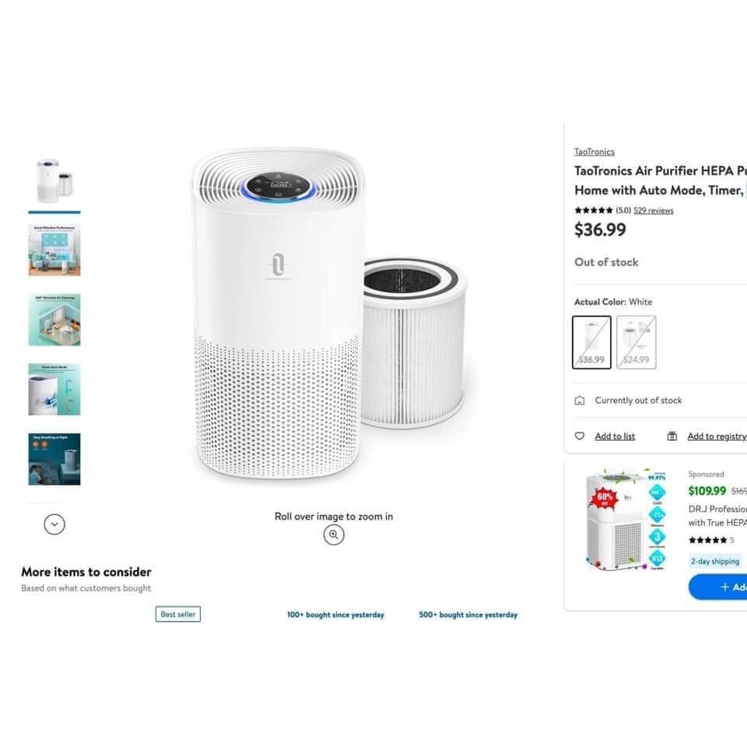View the night sleeping mode thumbnail
Screen dimensions: 747x747
54,459
